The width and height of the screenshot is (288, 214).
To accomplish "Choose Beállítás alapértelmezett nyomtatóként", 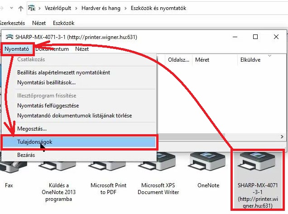I will pos(63,73).
